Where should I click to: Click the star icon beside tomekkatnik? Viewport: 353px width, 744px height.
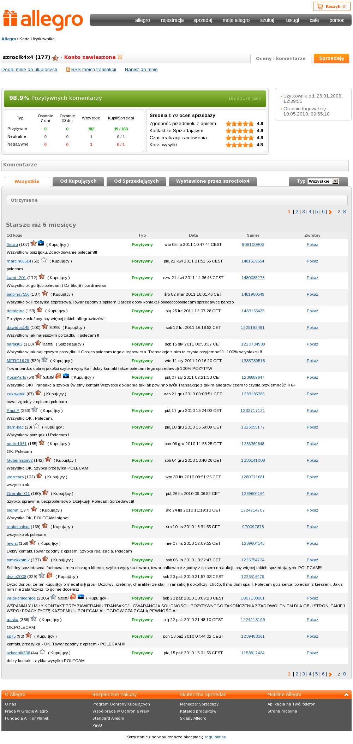click(x=45, y=559)
